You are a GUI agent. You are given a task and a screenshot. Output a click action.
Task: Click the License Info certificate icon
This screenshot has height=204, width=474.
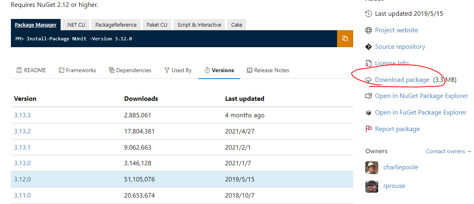coord(368,63)
